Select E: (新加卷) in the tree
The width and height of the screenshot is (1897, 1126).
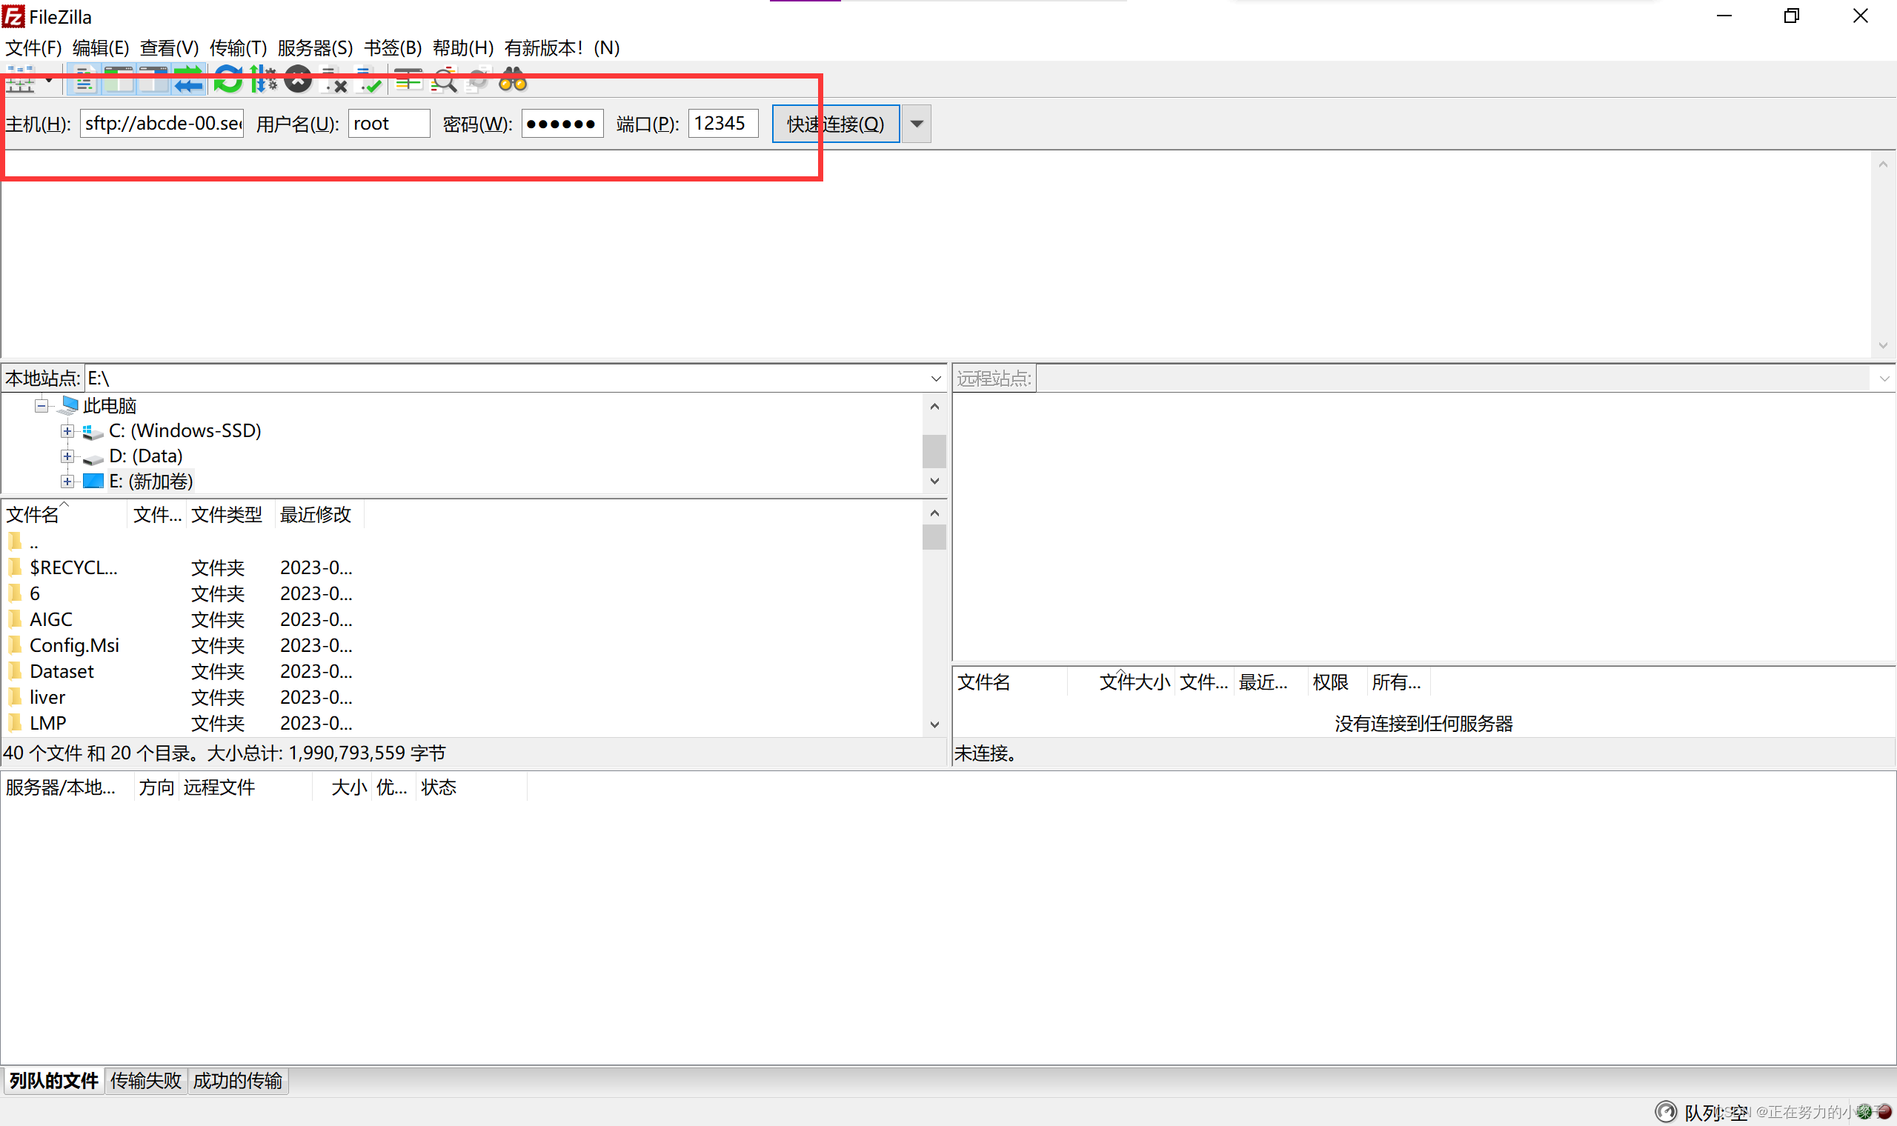(x=151, y=482)
